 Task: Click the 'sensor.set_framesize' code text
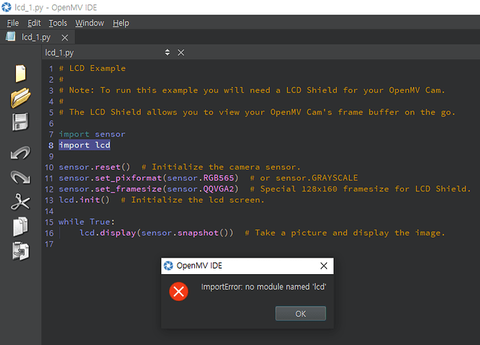click(110, 189)
